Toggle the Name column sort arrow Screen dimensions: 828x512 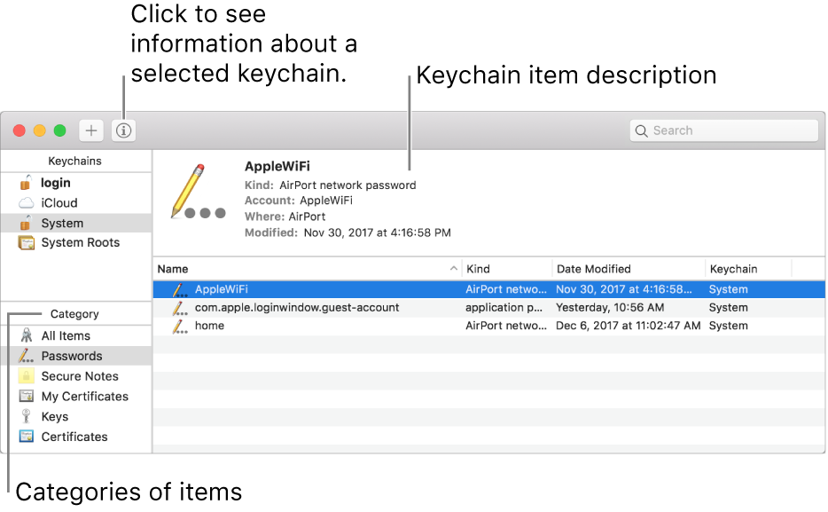[454, 268]
